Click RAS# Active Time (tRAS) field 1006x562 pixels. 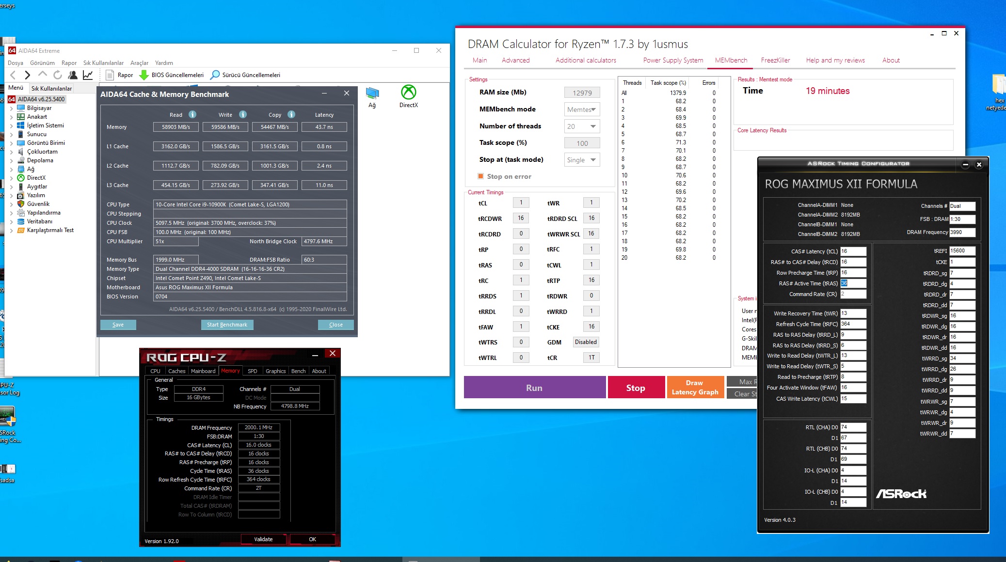[x=853, y=283]
